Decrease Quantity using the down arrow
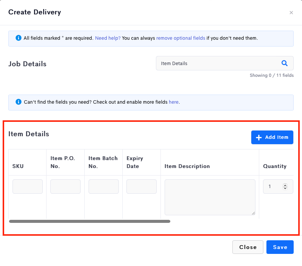Viewport: 302px width, 266px height. pos(285,188)
